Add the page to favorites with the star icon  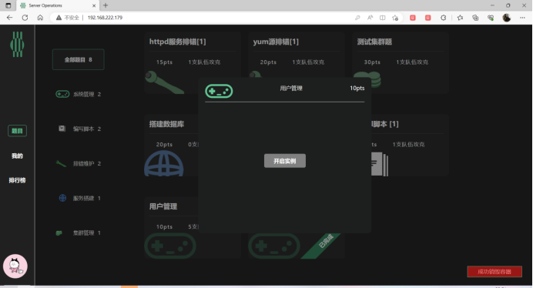click(x=395, y=18)
